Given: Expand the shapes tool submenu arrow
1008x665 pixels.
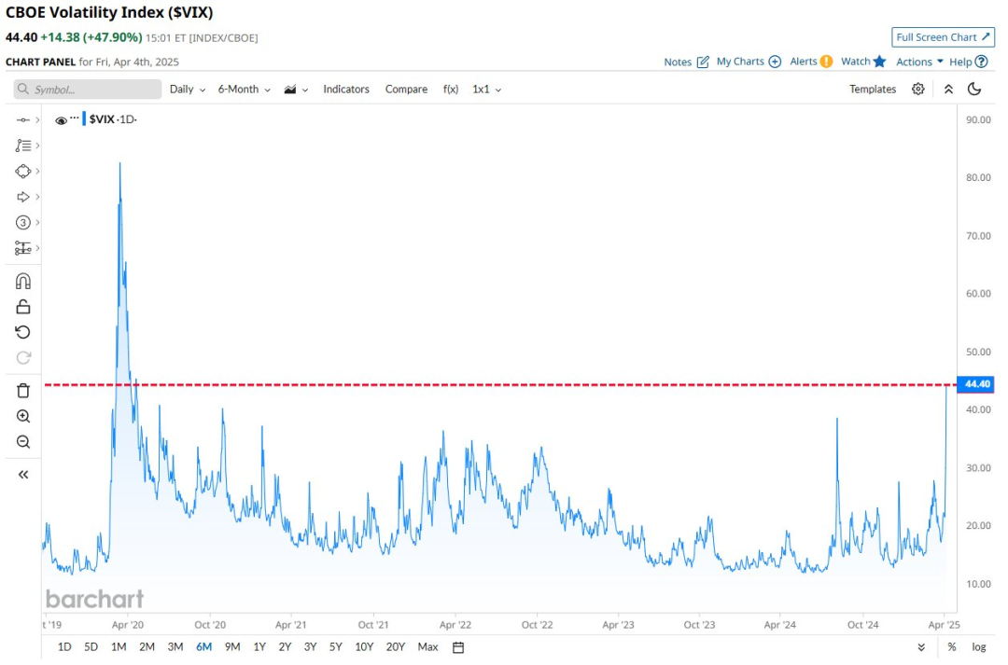Looking at the screenshot, I should click(x=38, y=172).
